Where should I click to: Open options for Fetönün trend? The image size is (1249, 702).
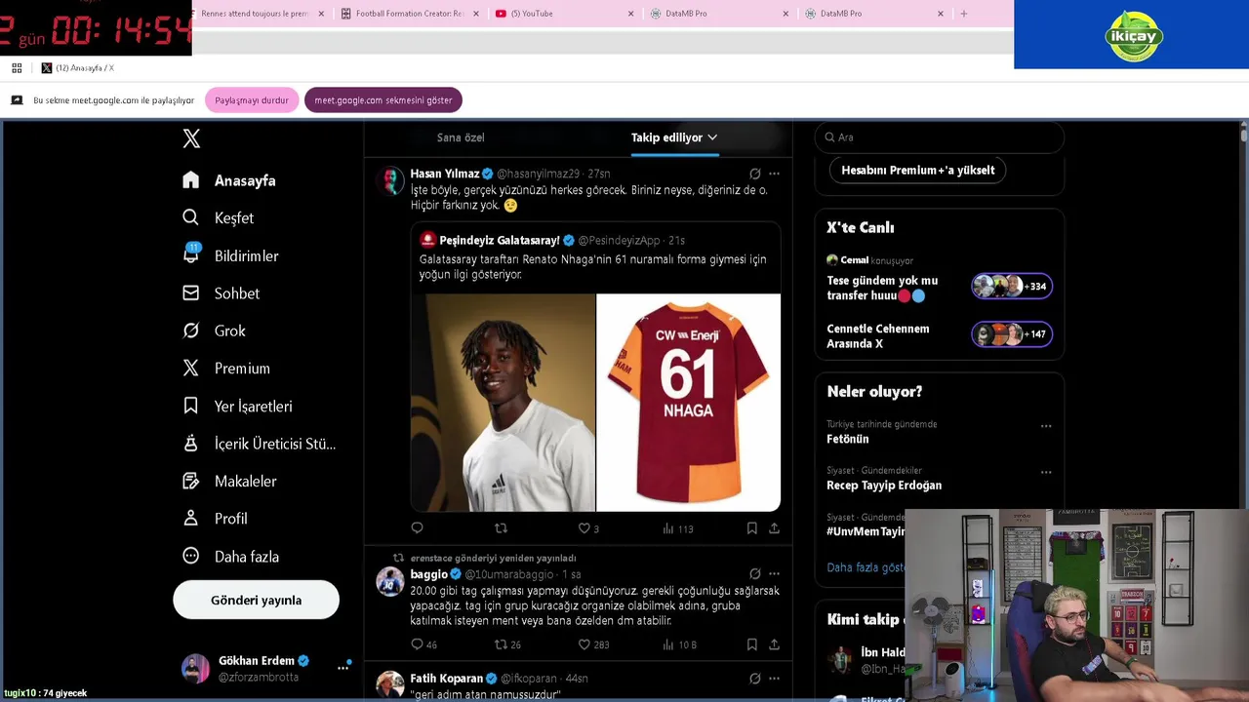click(1046, 426)
